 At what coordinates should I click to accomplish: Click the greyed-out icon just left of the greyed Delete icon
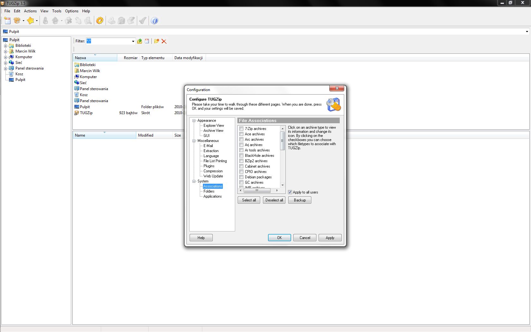pyautogui.click(x=55, y=21)
